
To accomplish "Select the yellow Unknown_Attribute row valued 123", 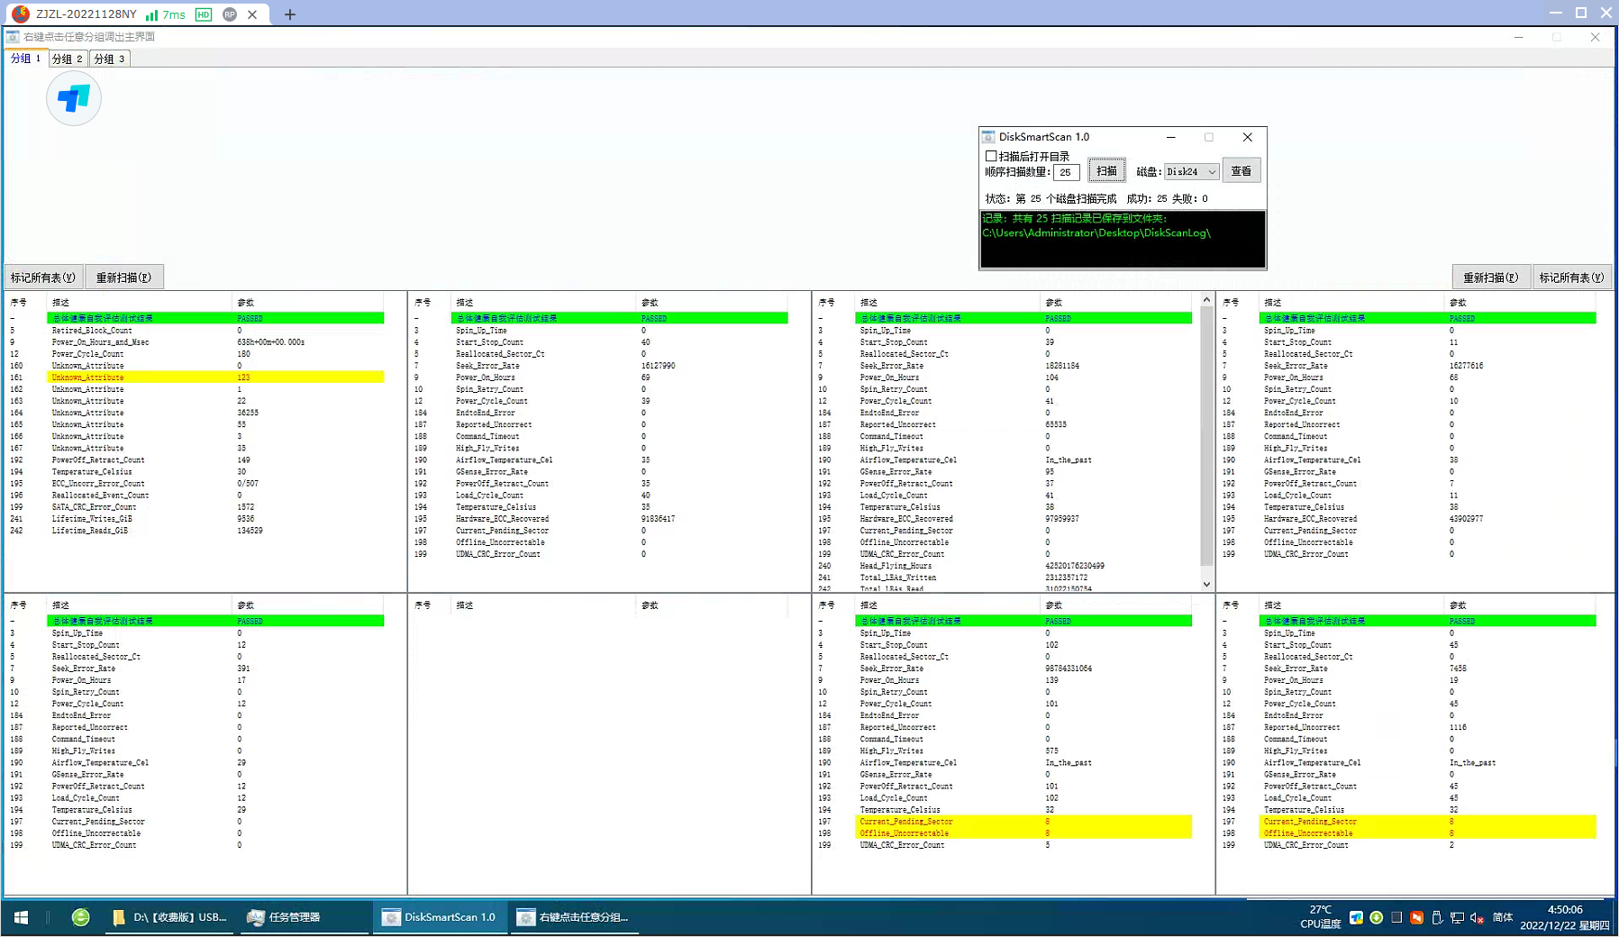I will pos(196,378).
